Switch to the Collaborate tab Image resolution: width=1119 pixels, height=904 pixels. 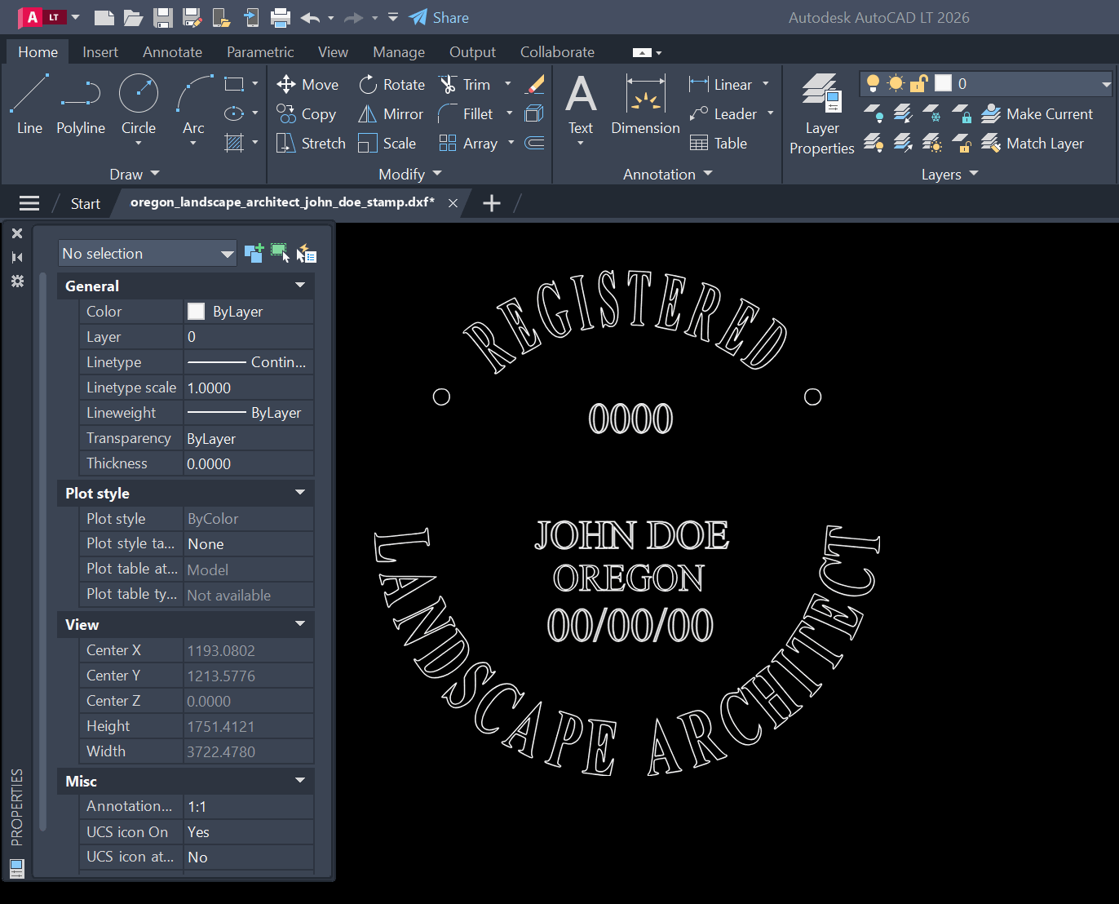pos(557,52)
